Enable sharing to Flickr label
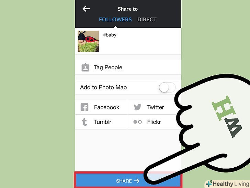Screen dimensions: 250x188 154,122
